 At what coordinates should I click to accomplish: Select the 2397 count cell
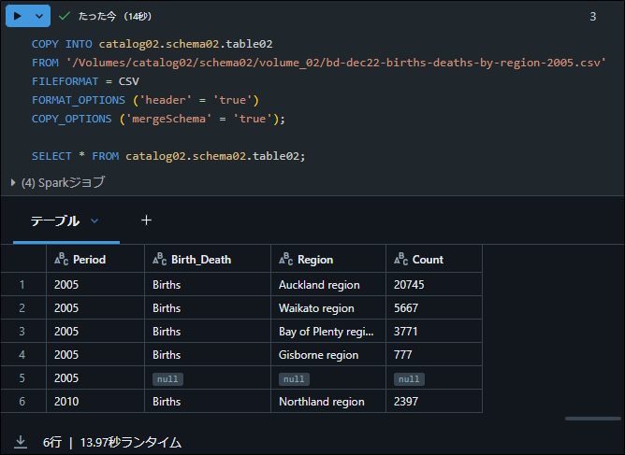434,401
